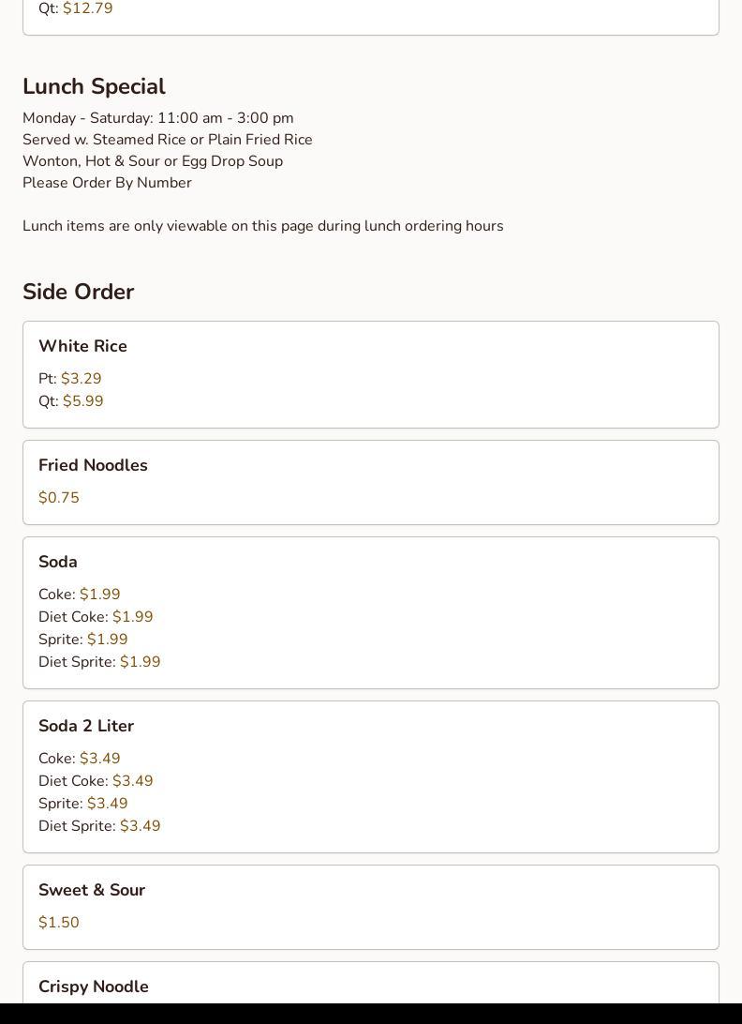Screen dimensions: 742x1024
Task: Choose Sprite $1.99 under Soda
Action: point(107,640)
